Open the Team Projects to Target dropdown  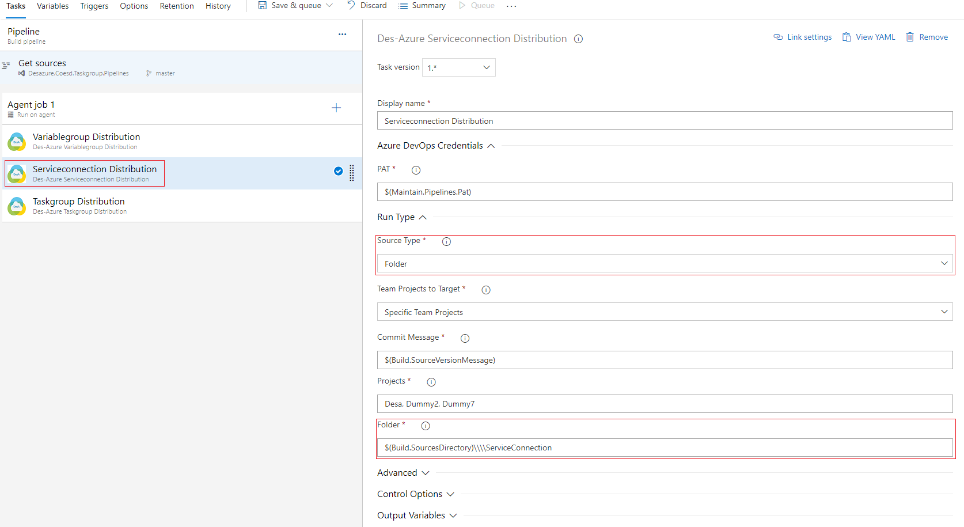(665, 312)
